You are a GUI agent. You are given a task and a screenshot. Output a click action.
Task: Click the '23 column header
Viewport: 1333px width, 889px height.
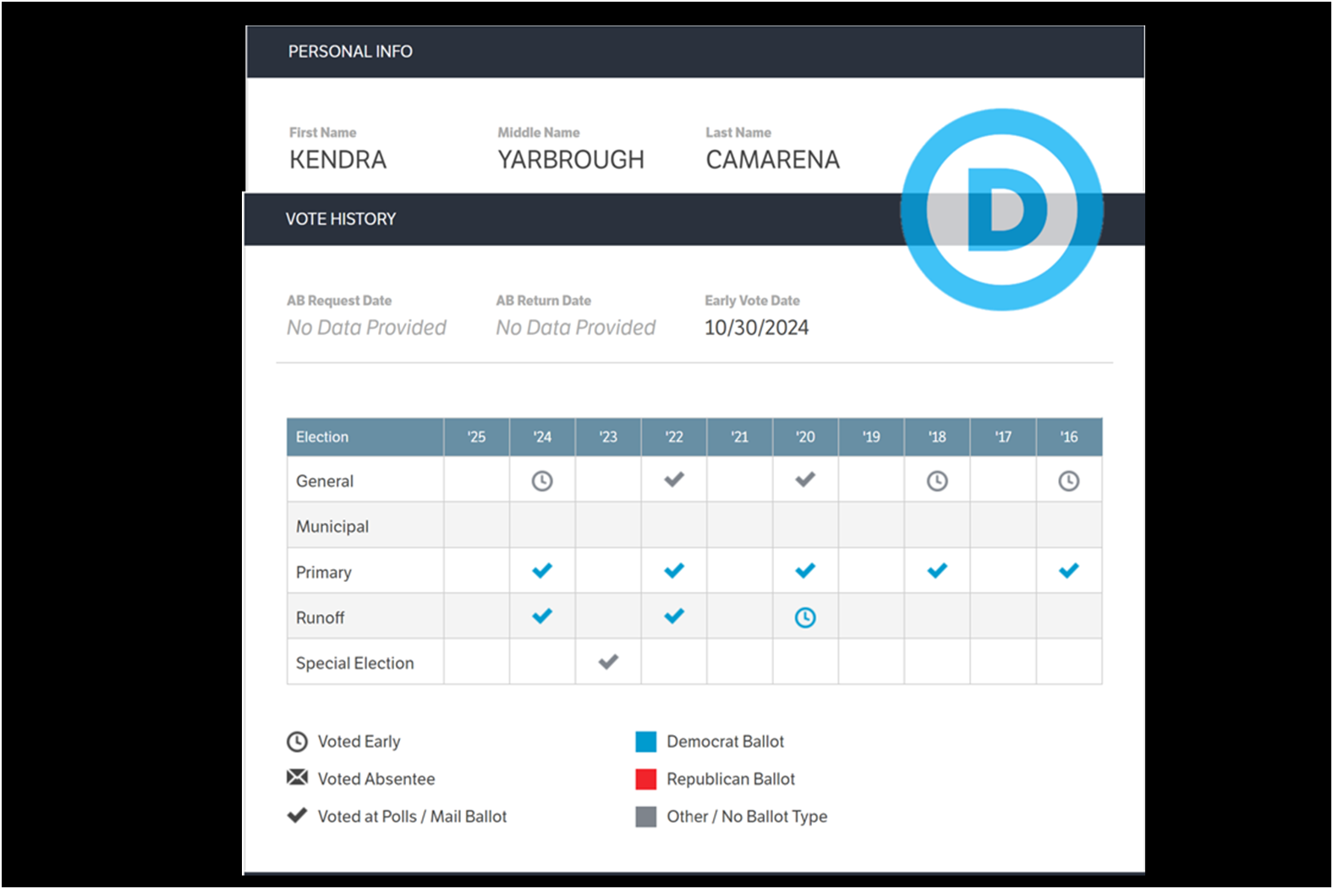(x=608, y=437)
